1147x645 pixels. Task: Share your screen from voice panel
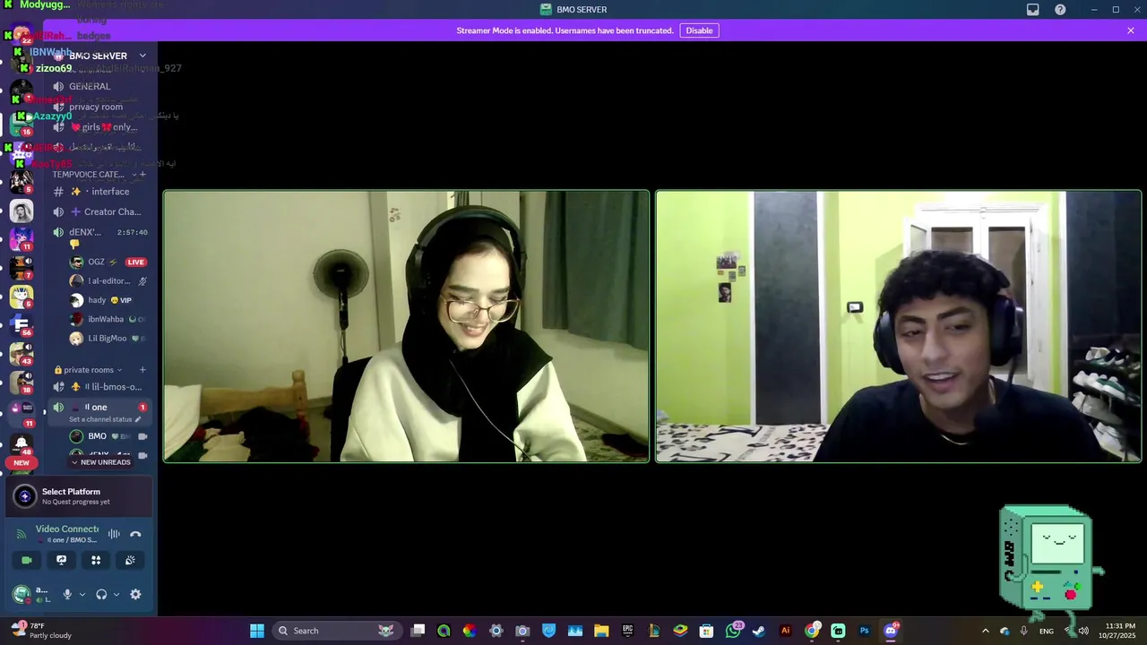coord(61,560)
